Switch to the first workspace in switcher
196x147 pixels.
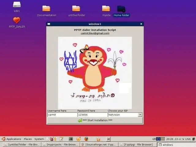[x=158, y=139]
